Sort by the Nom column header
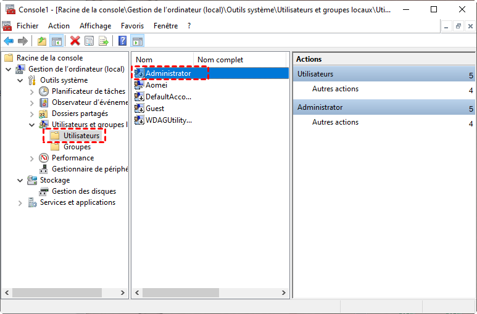The width and height of the screenshot is (477, 314). (162, 60)
